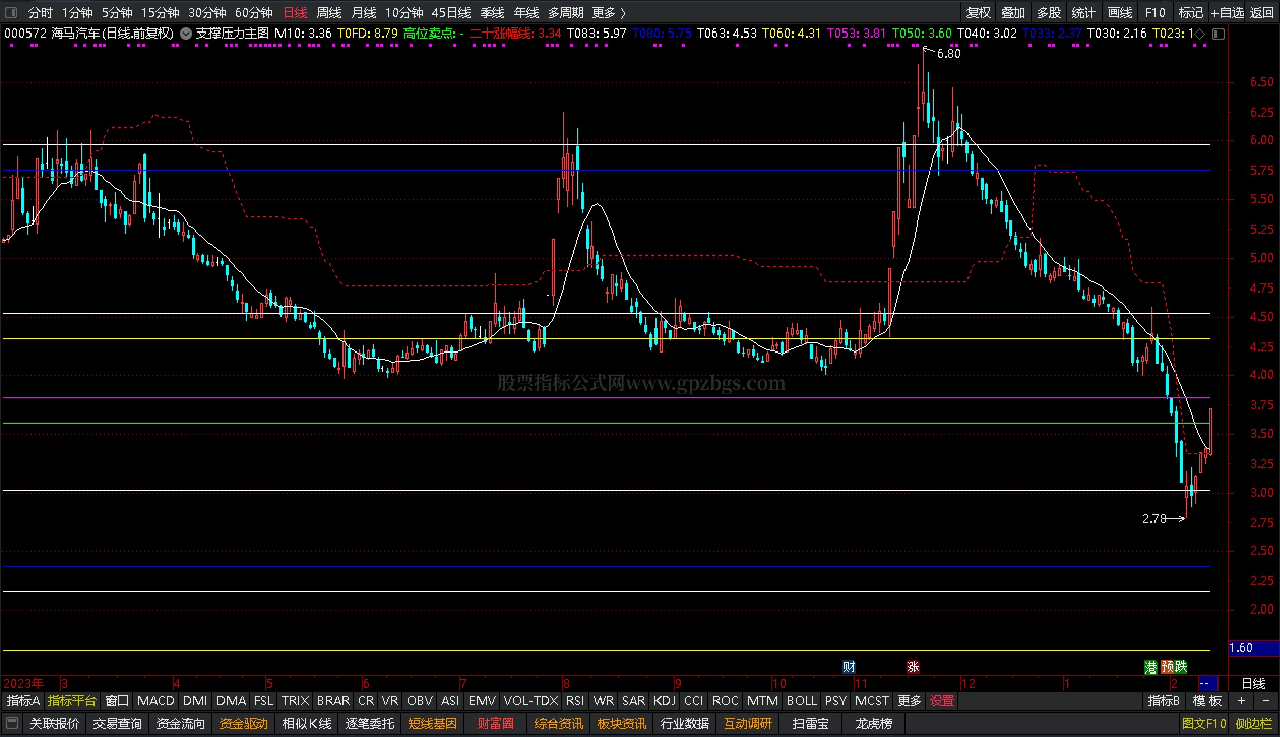
Task: Open red 设置 indicator settings
Action: click(x=942, y=701)
